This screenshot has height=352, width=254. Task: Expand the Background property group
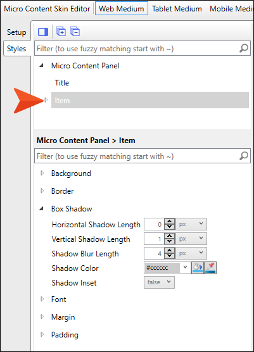[x=42, y=173]
